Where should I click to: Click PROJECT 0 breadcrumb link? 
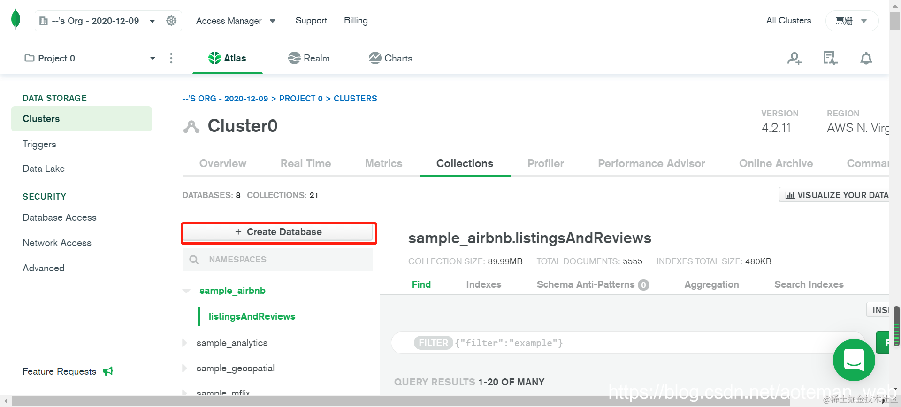[301, 99]
